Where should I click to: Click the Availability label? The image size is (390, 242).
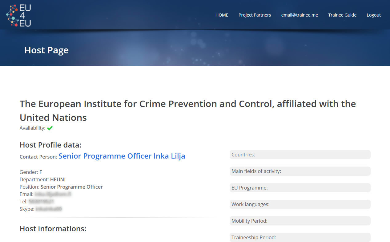click(33, 128)
